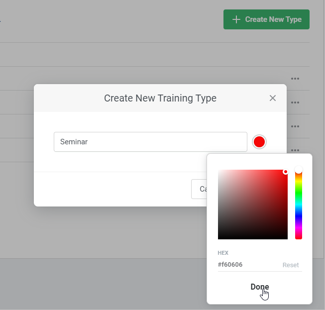
Task: Reset the selected color
Action: 291,265
